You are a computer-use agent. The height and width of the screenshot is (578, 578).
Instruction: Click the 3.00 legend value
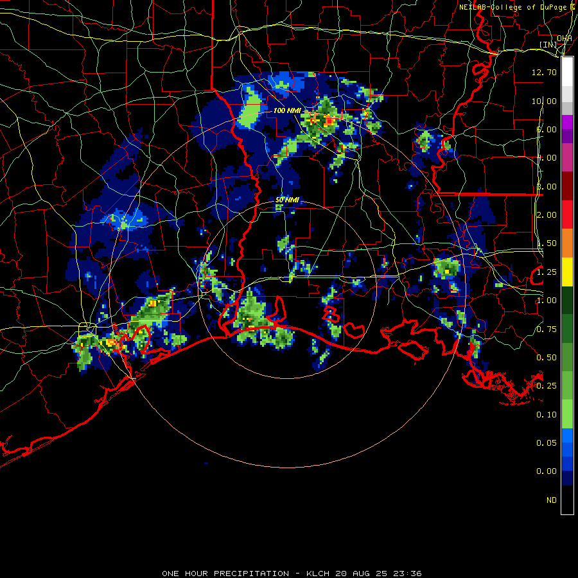coord(547,186)
